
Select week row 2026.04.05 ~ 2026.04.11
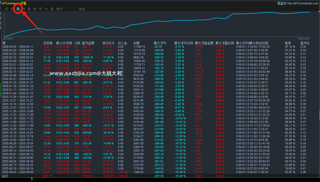pyautogui.click(x=160, y=47)
